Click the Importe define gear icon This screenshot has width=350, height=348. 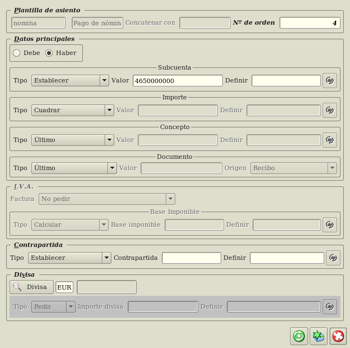(x=330, y=110)
